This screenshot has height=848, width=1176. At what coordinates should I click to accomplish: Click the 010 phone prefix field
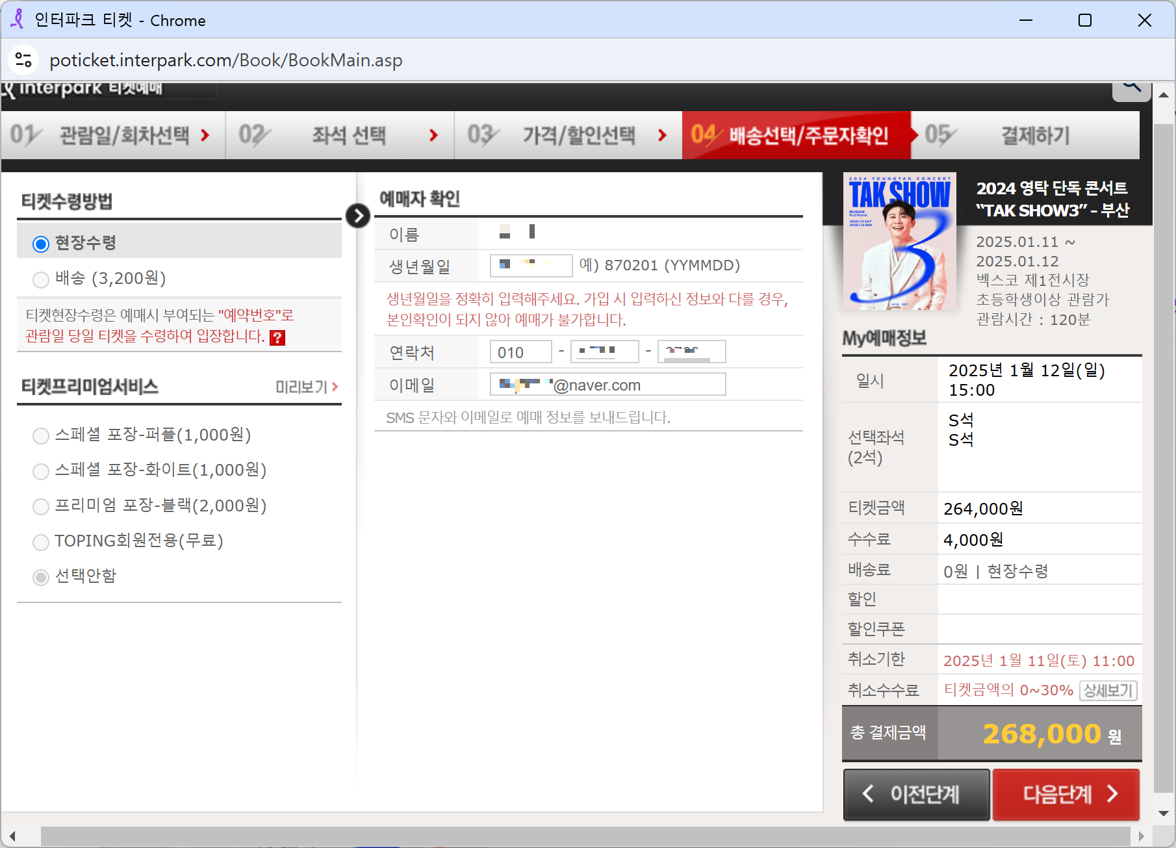click(520, 352)
